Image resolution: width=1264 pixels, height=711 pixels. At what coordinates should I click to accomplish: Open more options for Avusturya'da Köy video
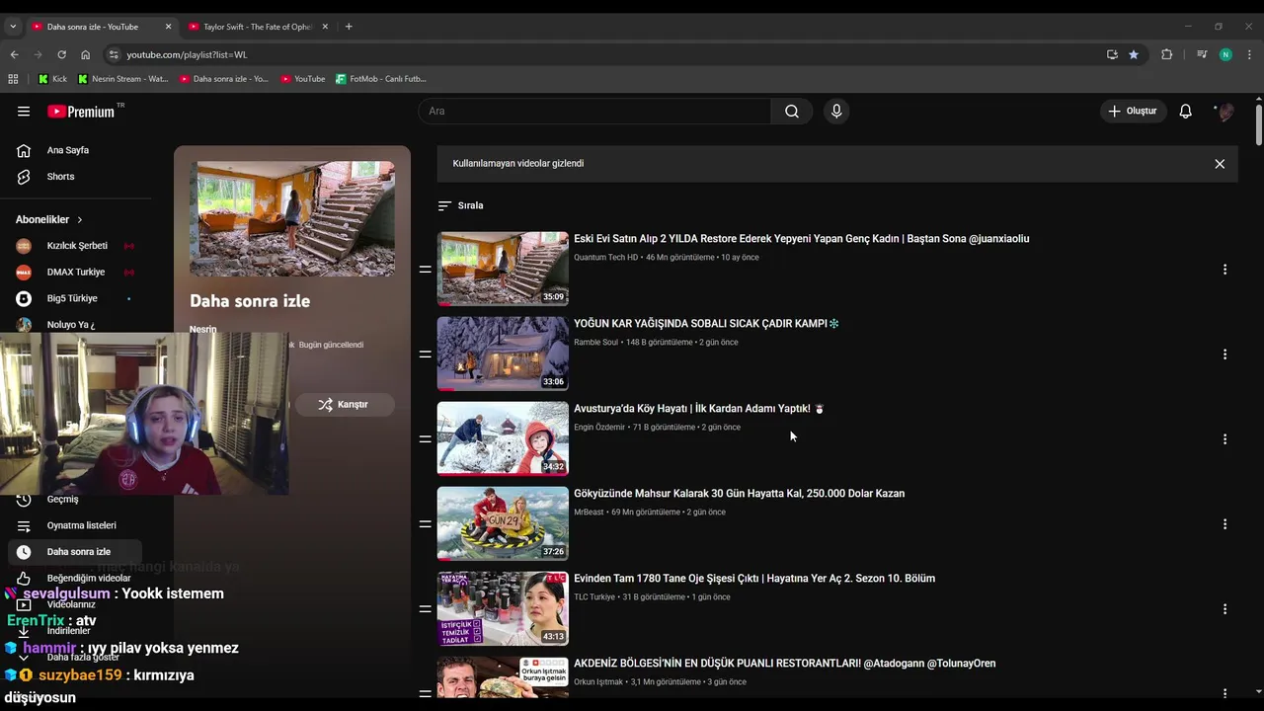(1224, 439)
